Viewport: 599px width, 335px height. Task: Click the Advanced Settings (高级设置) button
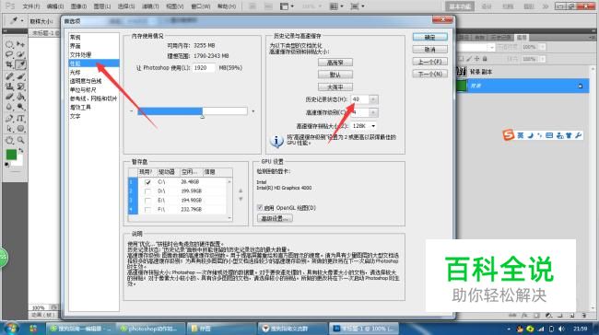point(275,218)
